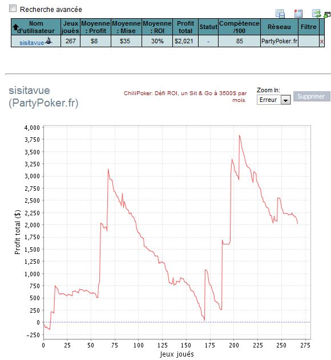Sort by Réseau column header
The image size is (331, 360).
(x=279, y=27)
